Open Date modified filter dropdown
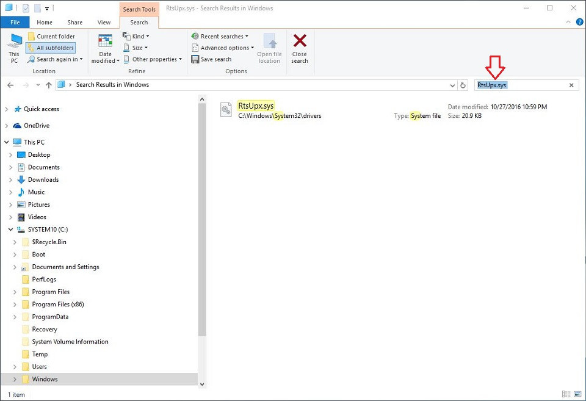This screenshot has height=401, width=586. [105, 48]
